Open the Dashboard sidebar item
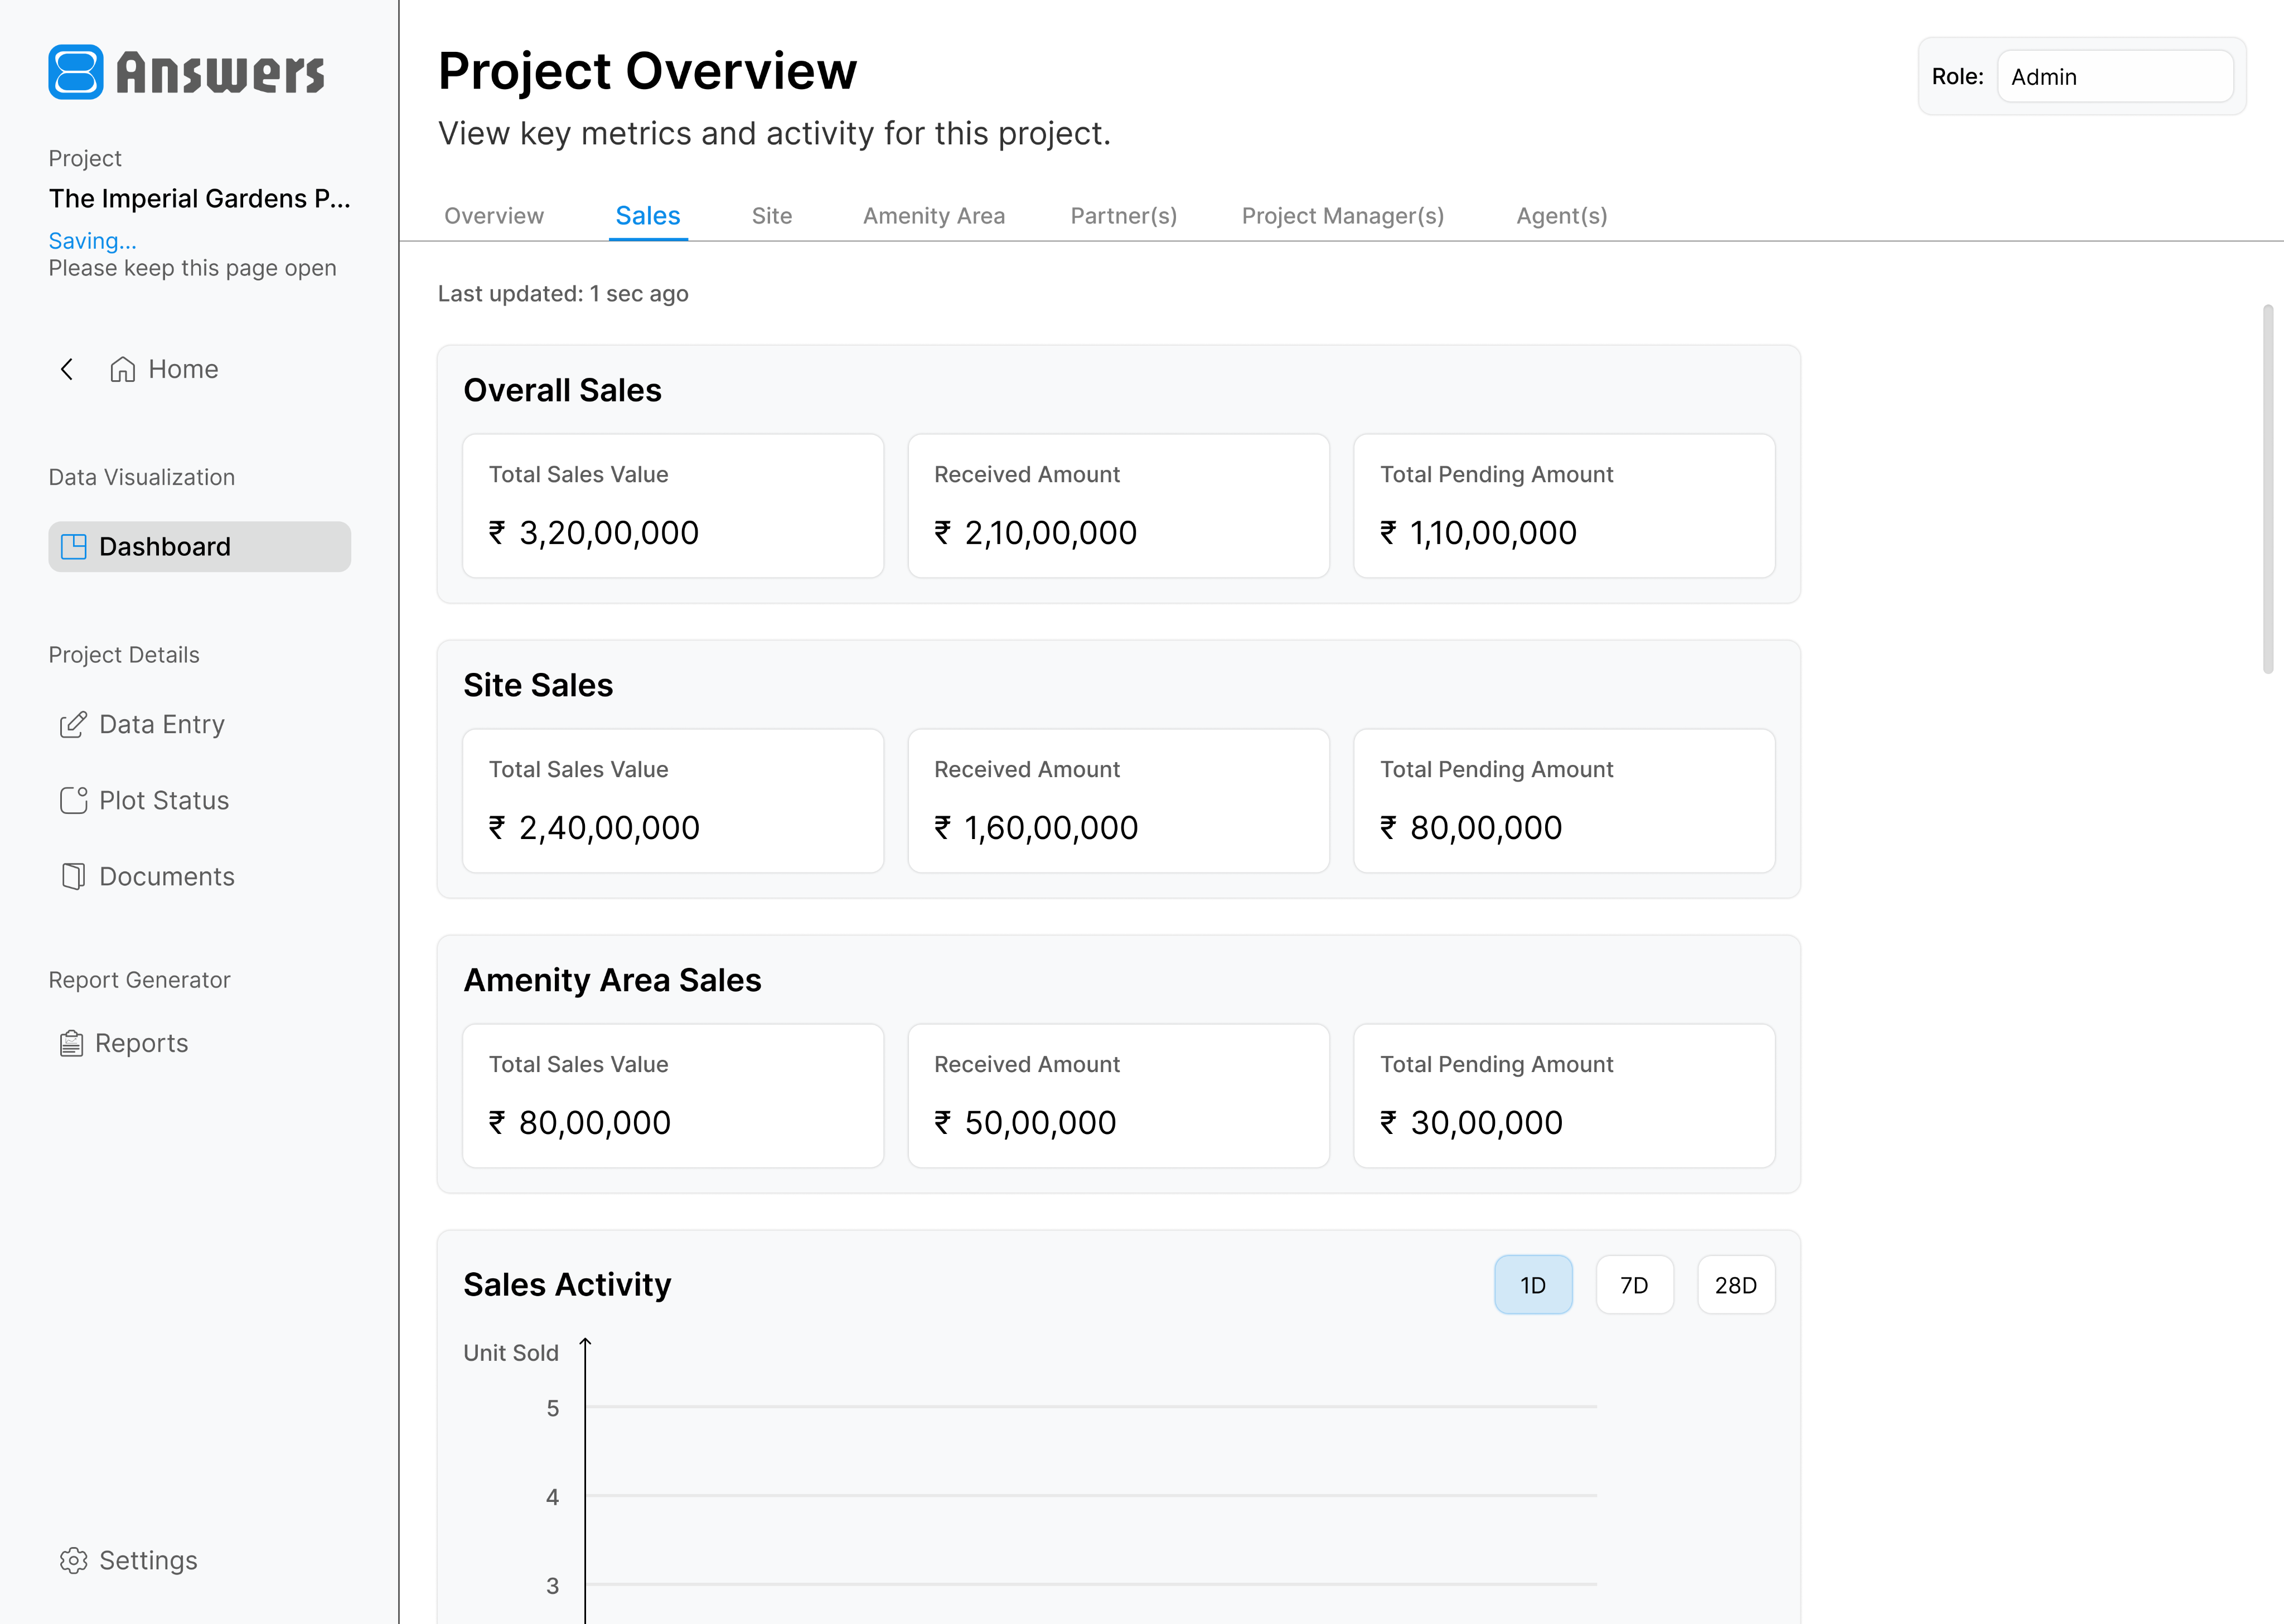 tap(199, 546)
